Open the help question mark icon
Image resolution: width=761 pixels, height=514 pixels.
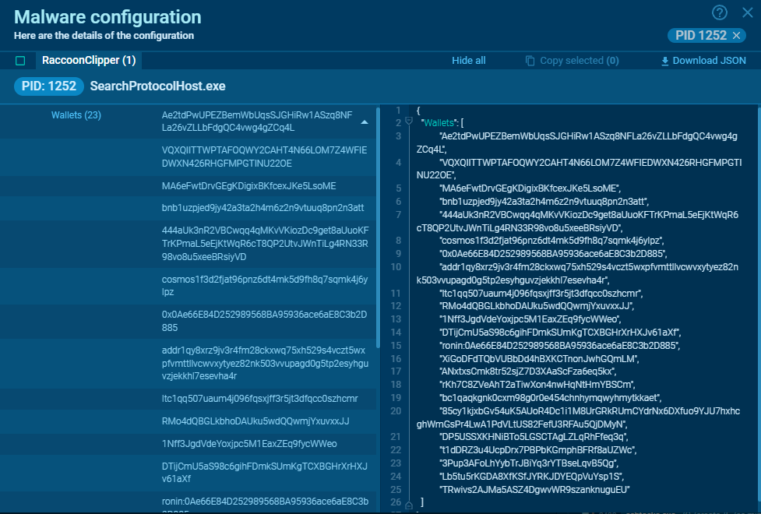click(x=720, y=12)
